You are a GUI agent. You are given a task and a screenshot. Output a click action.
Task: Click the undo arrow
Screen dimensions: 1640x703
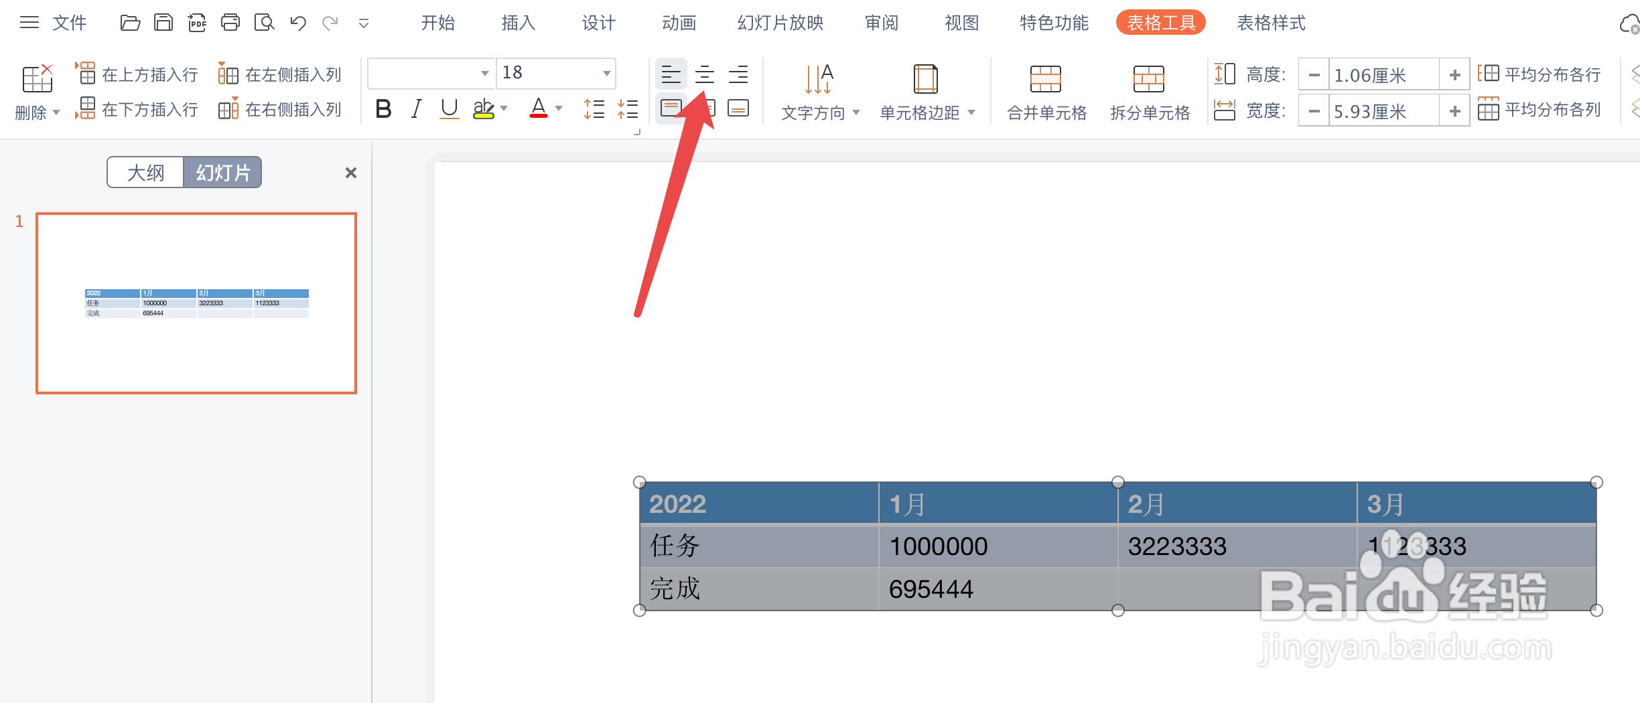pyautogui.click(x=298, y=23)
